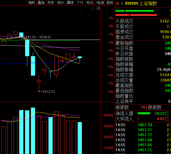The height and width of the screenshot is (154, 171).
Task: Click 返回 to go back
Action: coord(110,3)
